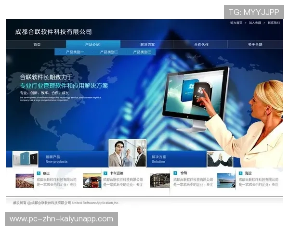Image resolution: width=289 pixels, height=231 pixels.
Task: Click the description text under 海运
Action: pos(259,182)
